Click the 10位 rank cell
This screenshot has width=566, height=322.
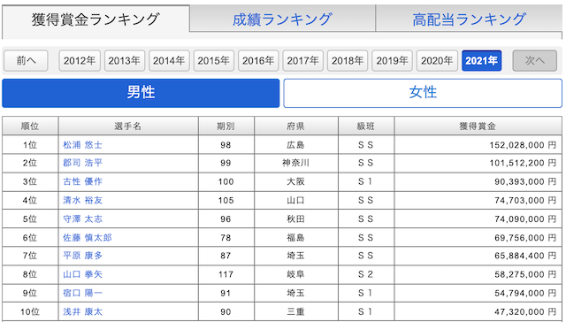pyautogui.click(x=30, y=312)
